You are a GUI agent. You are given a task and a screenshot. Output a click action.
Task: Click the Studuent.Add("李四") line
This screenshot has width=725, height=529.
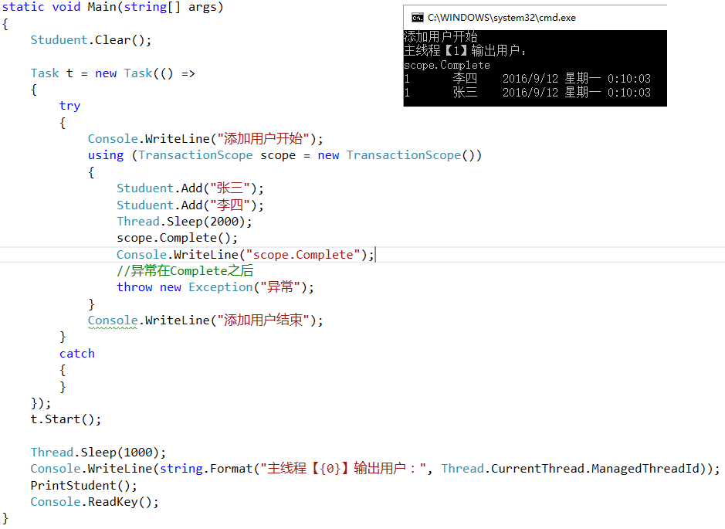(190, 205)
